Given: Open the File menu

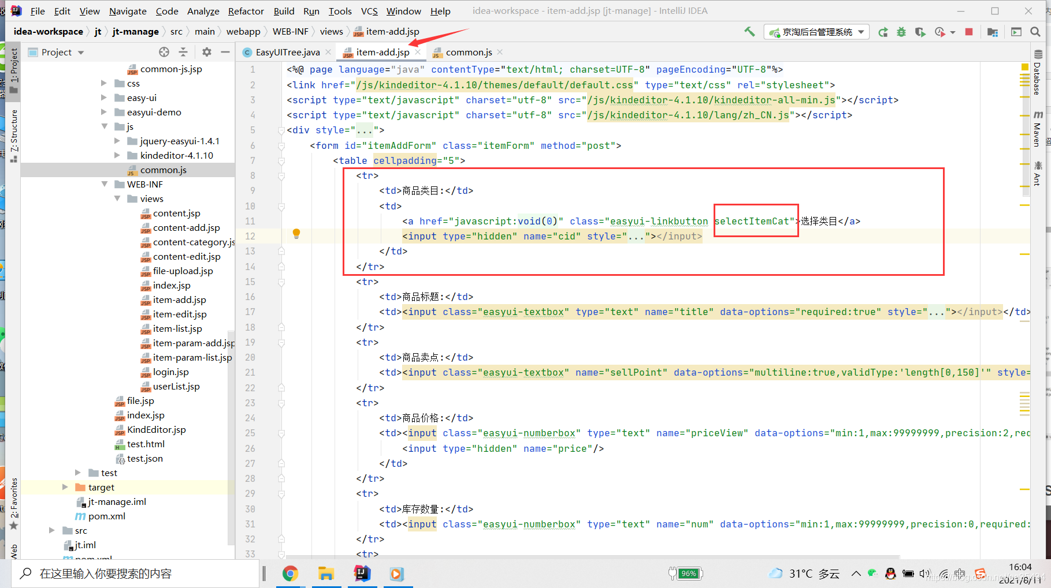Looking at the screenshot, I should coord(38,11).
